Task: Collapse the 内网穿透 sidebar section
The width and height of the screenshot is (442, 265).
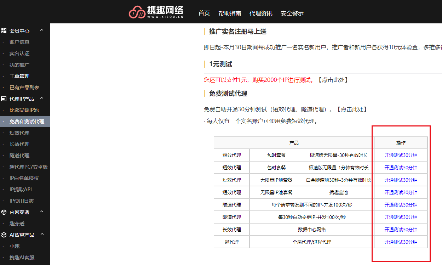Action: coord(42,212)
